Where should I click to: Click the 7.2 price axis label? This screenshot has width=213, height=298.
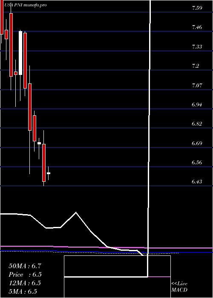[196, 66]
